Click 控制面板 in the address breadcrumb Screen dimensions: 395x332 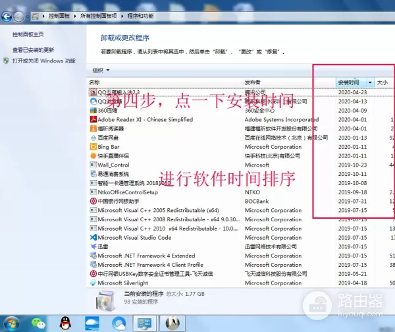pos(59,16)
